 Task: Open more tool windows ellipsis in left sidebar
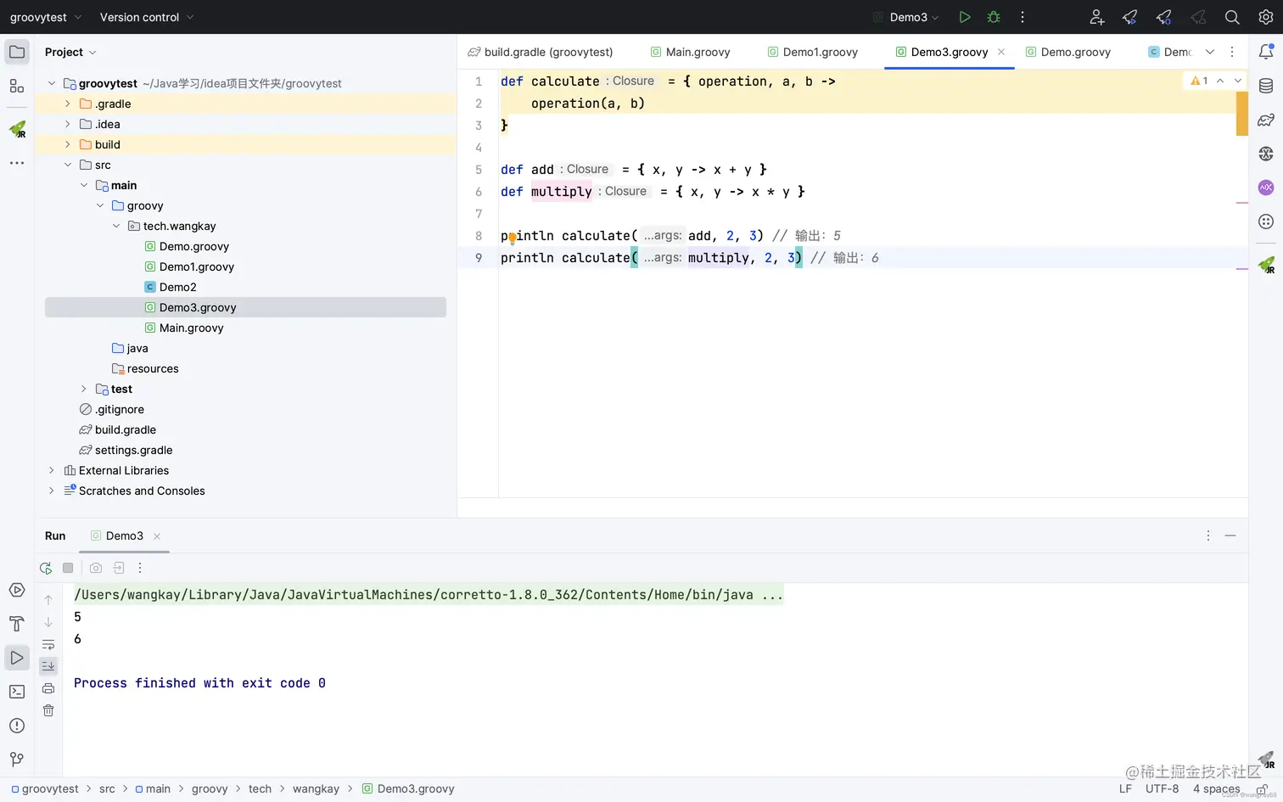(x=17, y=163)
